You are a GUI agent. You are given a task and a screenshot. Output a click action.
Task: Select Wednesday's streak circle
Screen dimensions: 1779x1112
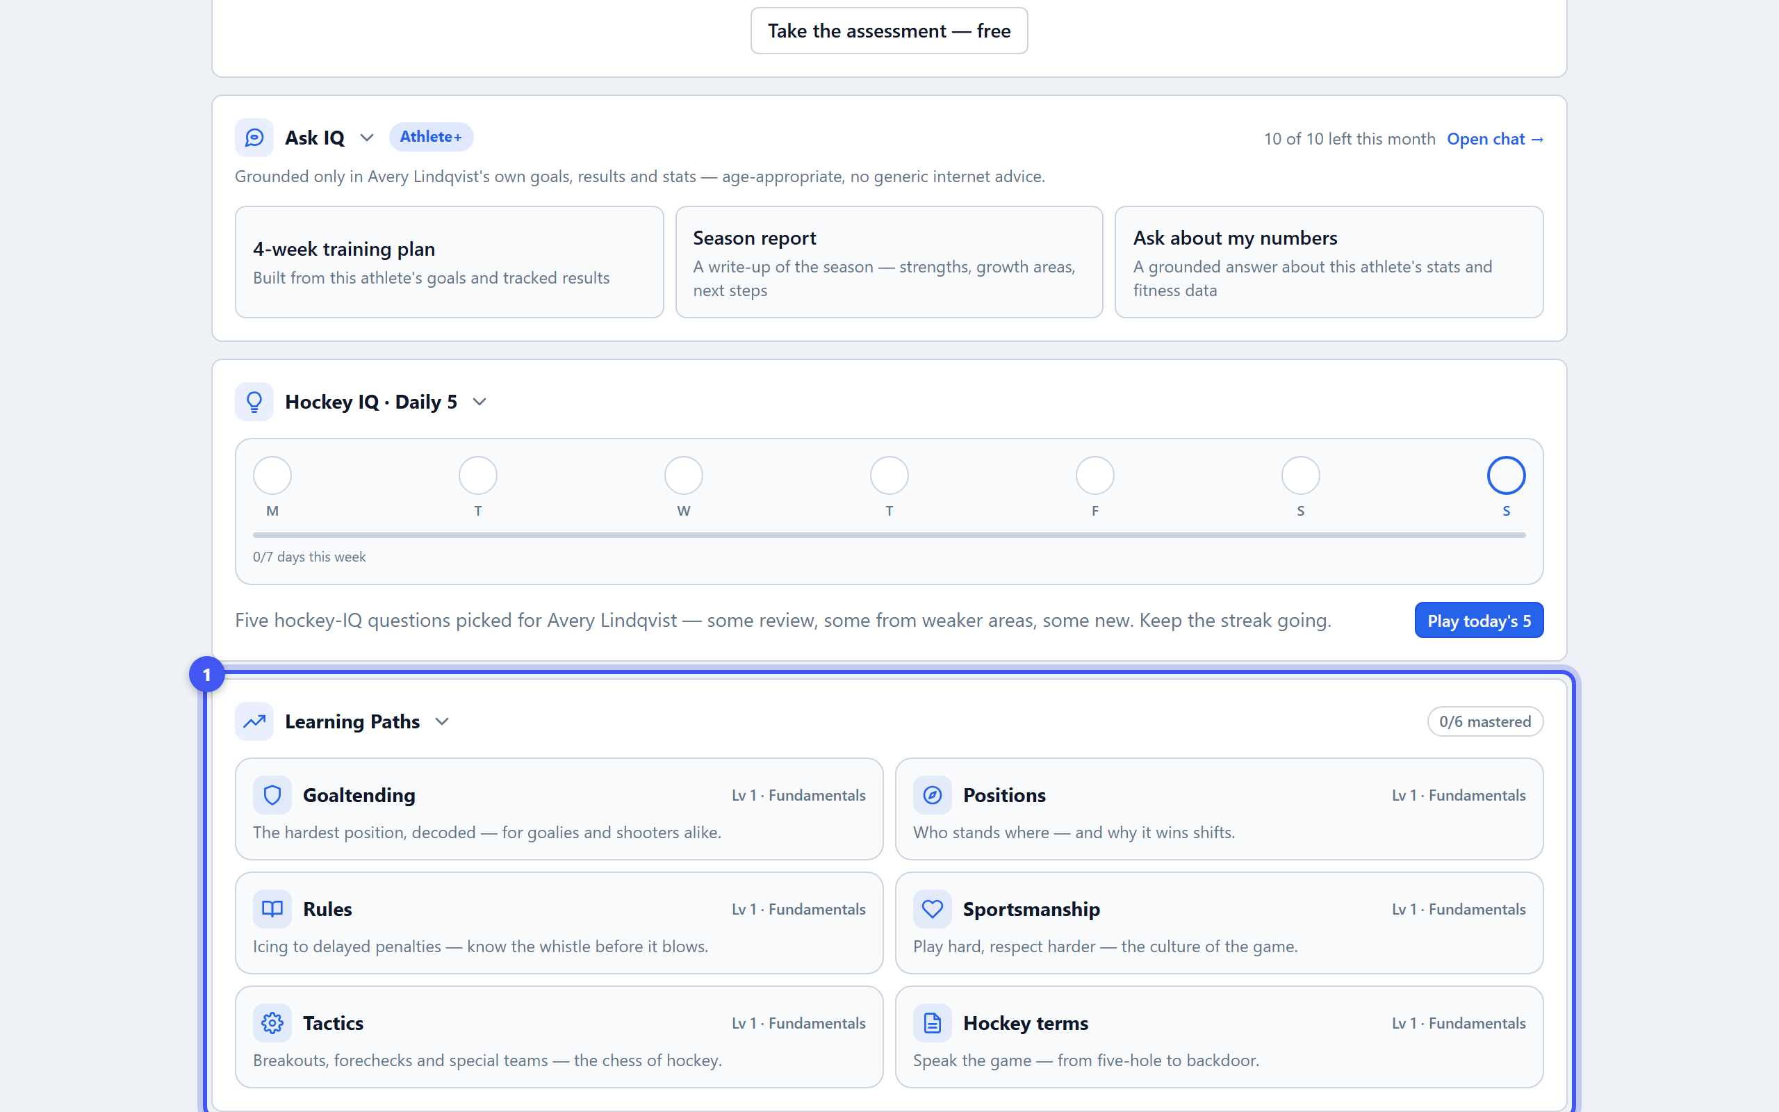(684, 475)
